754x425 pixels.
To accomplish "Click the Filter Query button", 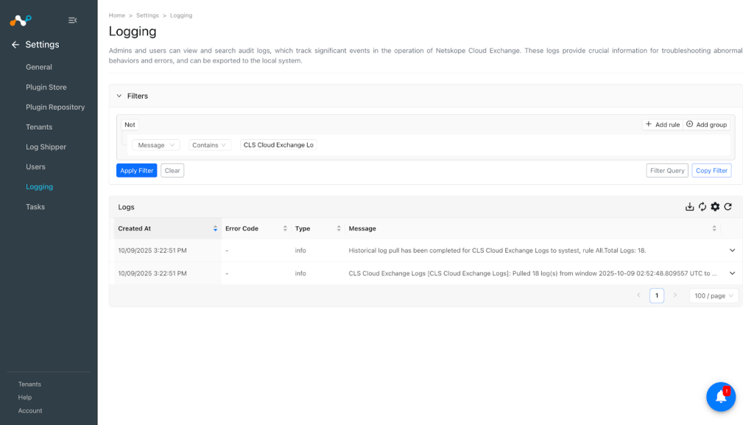I will pyautogui.click(x=667, y=171).
